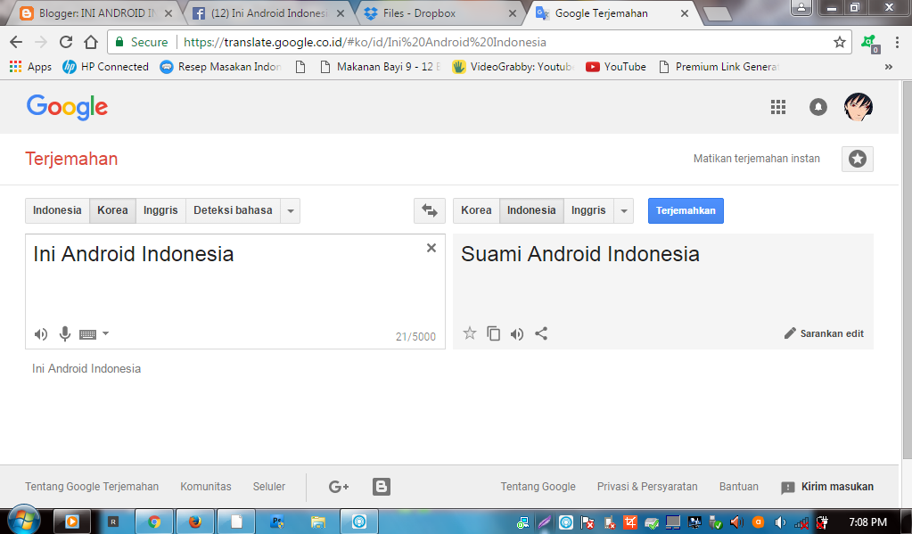Viewport: 912px width, 534px height.
Task: Select Inggris as source language
Action: 160,210
